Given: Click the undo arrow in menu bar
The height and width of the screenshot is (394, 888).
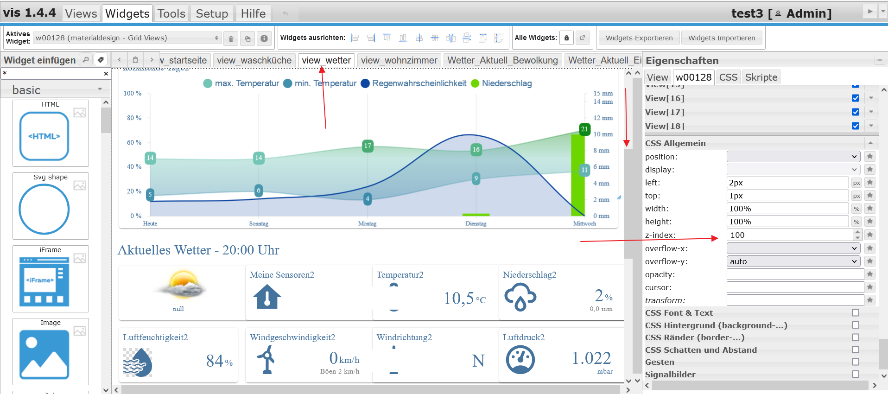Looking at the screenshot, I should tap(285, 13).
